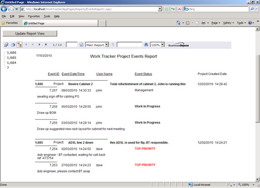
Task: Click the red Stop button in browser
Action: (x=179, y=9)
